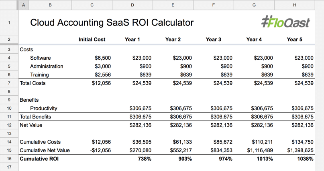Viewport: 324px width, 171px height.
Task: Select column C header
Action: [x=92, y=5]
